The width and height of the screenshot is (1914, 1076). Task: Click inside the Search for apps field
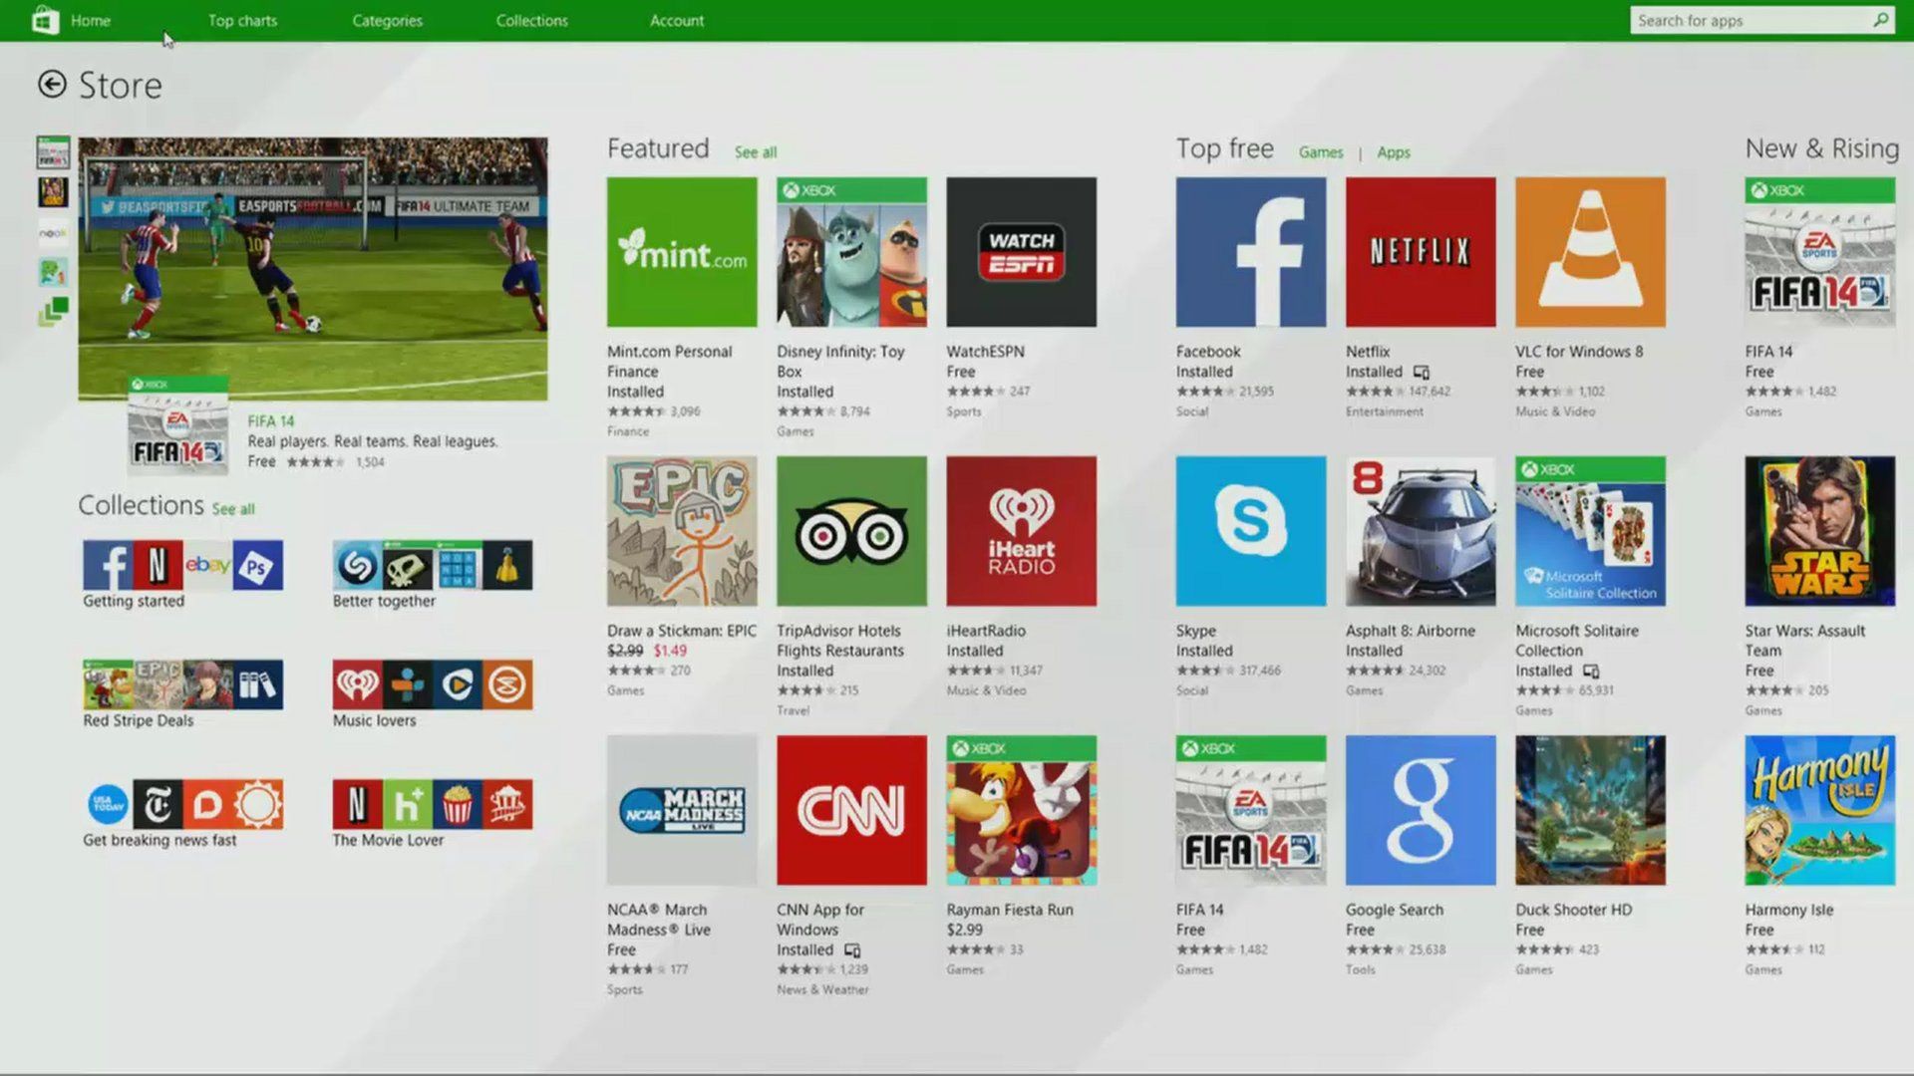(1745, 20)
